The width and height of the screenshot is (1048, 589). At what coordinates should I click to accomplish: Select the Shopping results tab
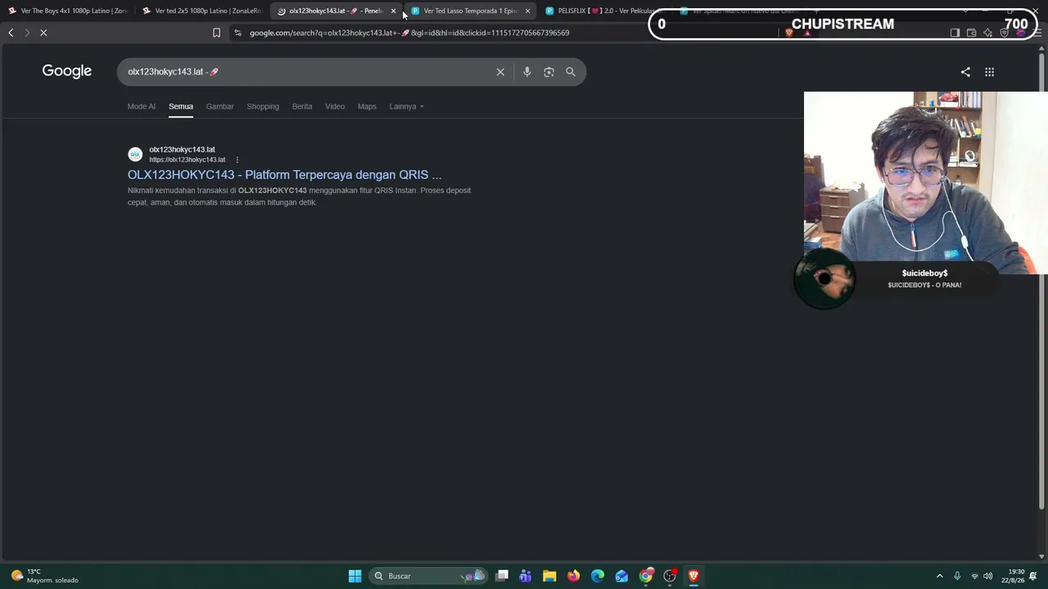coord(263,106)
